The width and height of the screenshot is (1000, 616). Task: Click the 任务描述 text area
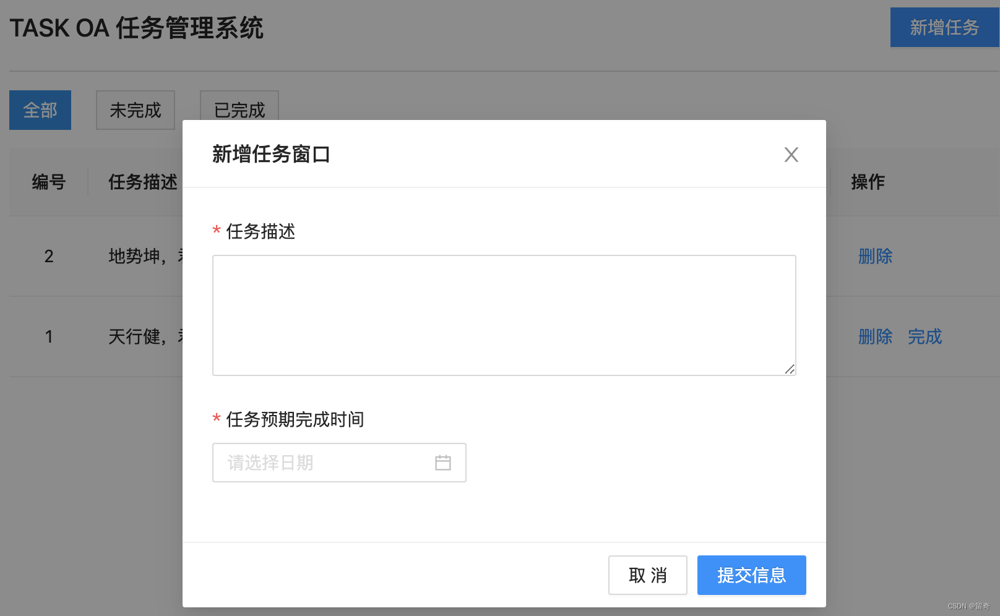point(504,315)
